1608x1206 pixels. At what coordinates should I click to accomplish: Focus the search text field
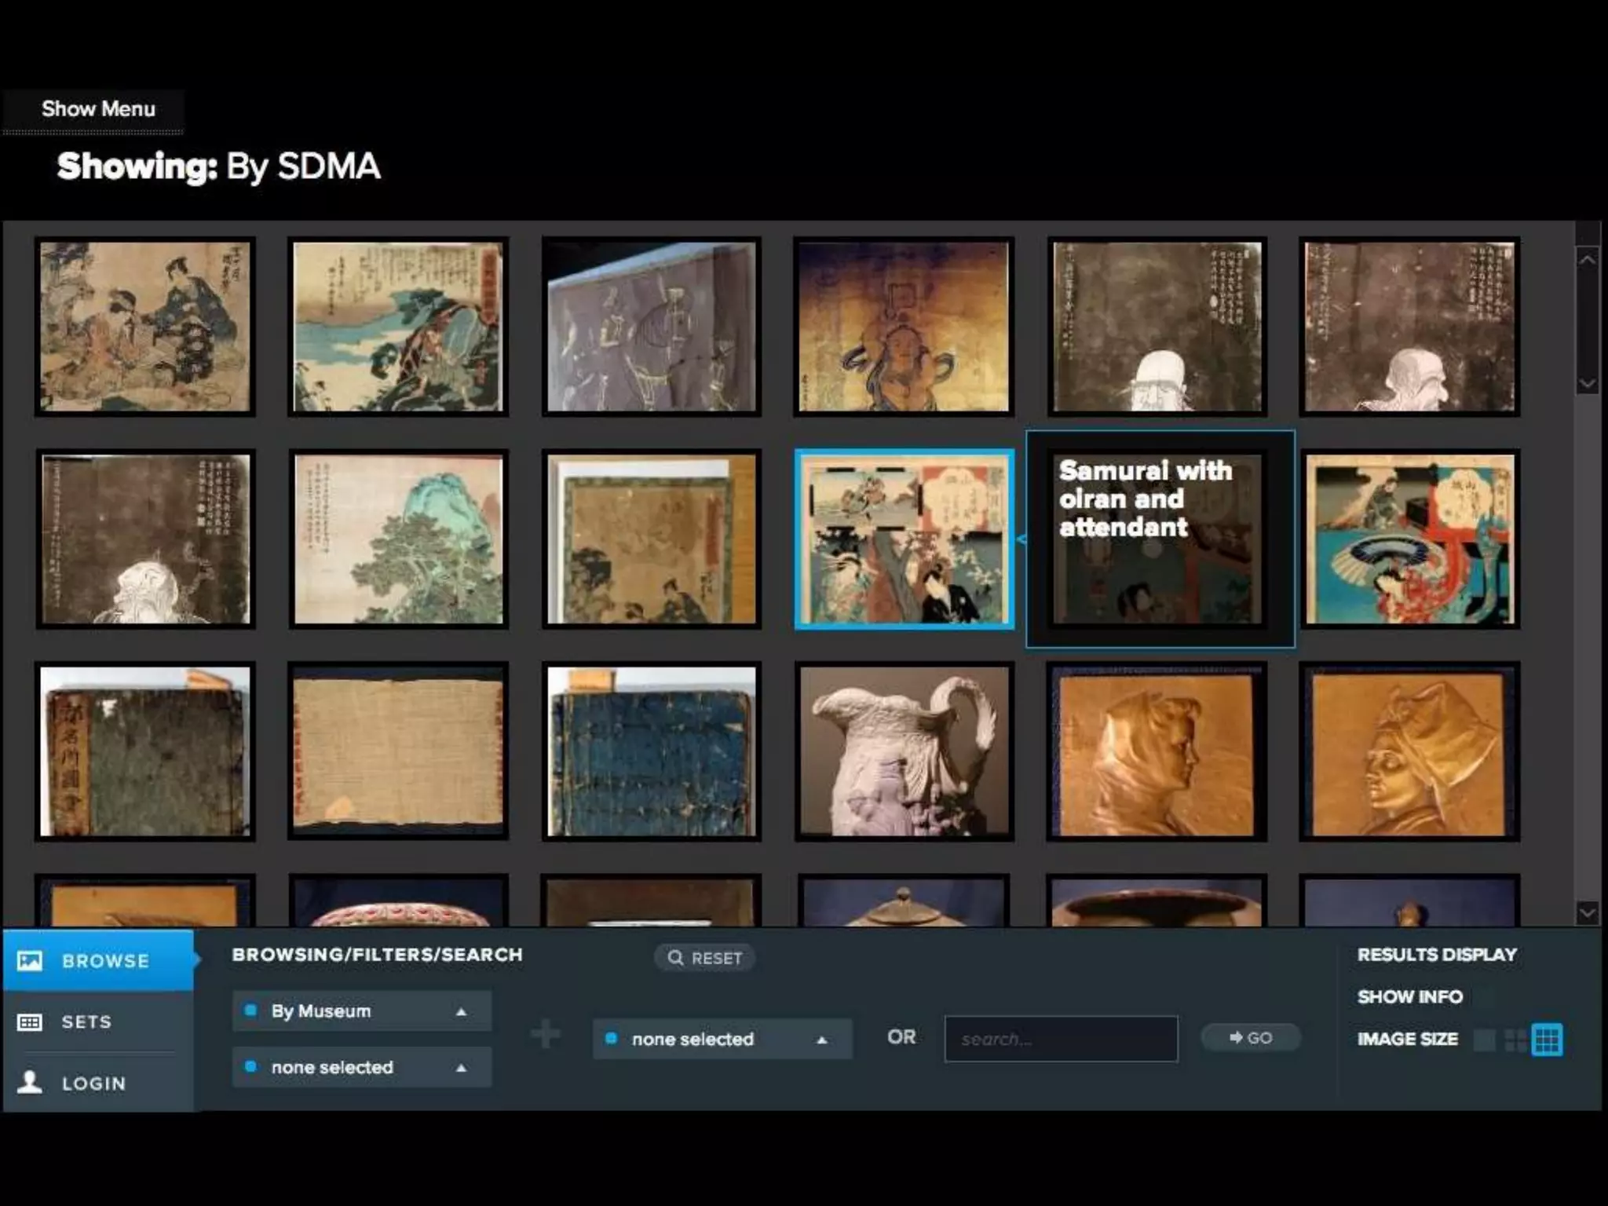coord(1061,1039)
